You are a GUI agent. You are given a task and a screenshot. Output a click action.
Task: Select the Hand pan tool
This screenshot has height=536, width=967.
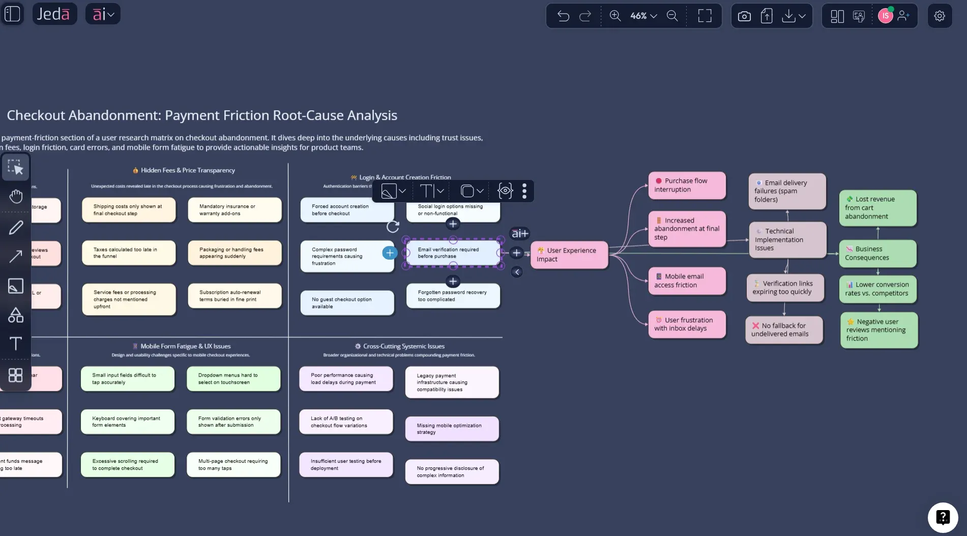(16, 196)
